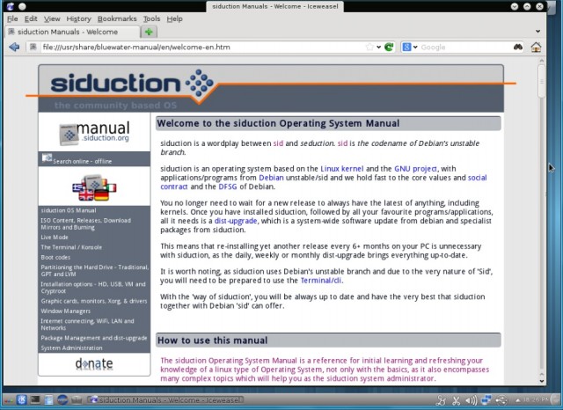Viewport: 563px width, 410px height.
Task: Click the language flags image
Action: pos(94,187)
